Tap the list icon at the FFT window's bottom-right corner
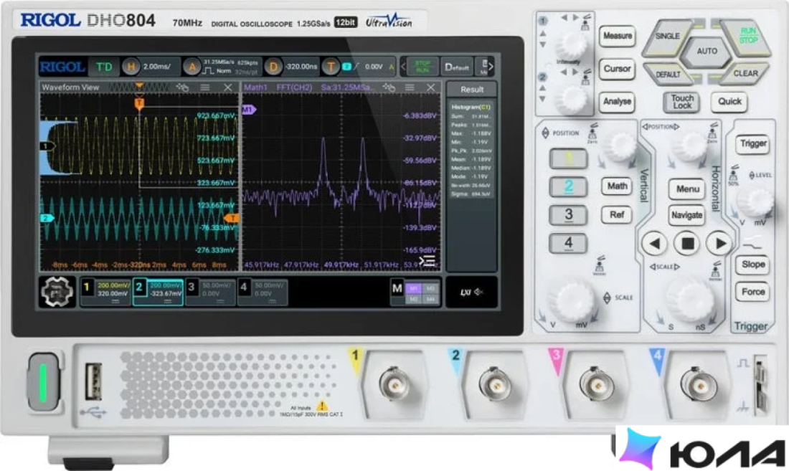Viewport: 789px width, 471px height. pyautogui.click(x=427, y=260)
